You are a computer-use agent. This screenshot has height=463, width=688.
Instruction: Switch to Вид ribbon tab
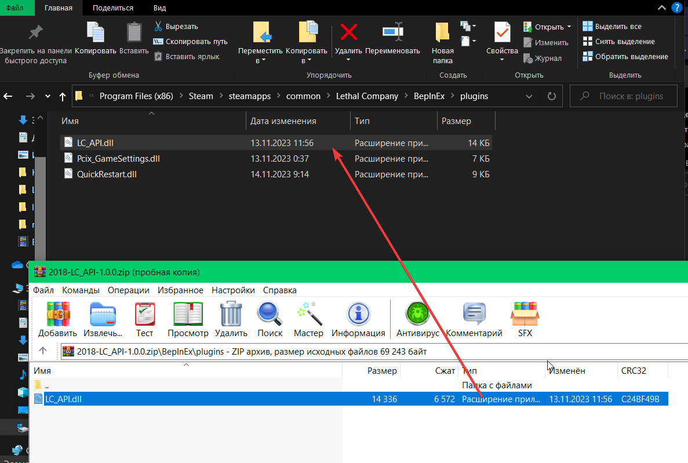point(160,8)
